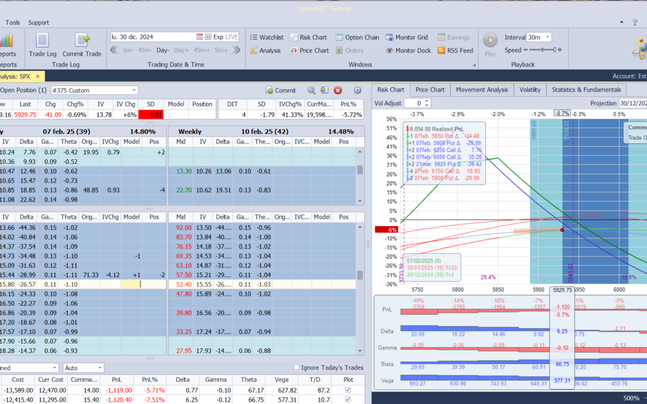
Task: Collapse the ribbon with the up arrow
Action: point(622,22)
